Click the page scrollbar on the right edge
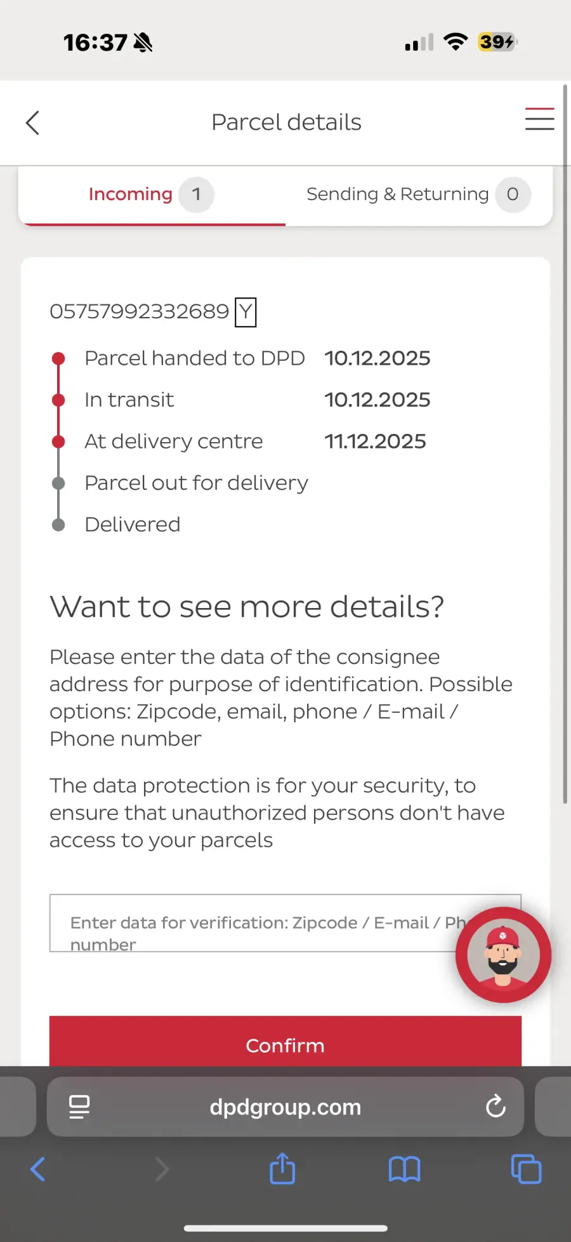571x1242 pixels. pos(565,445)
